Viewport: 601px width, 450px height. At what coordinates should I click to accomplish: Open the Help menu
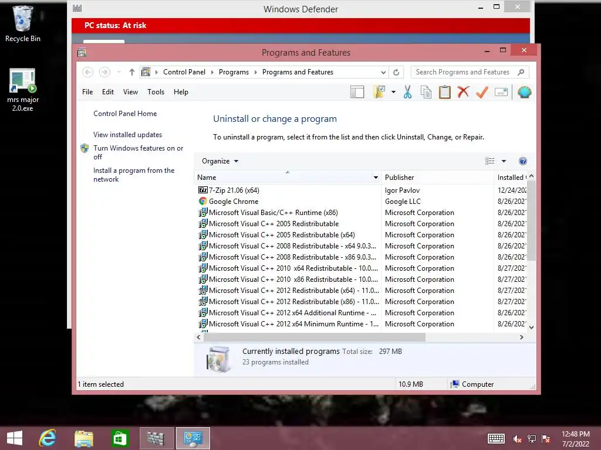click(181, 92)
